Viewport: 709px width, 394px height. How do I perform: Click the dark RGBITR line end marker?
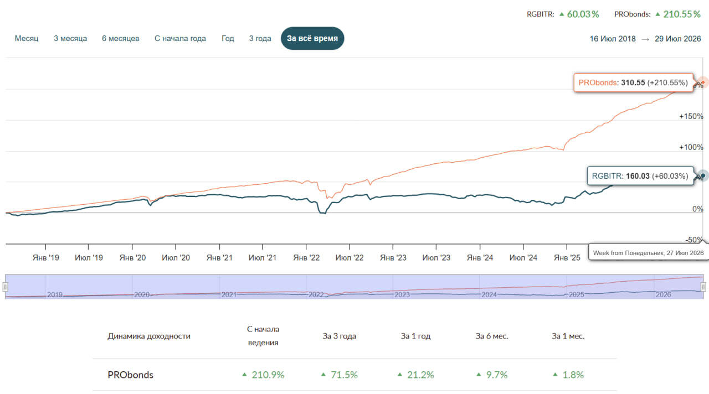coord(702,176)
